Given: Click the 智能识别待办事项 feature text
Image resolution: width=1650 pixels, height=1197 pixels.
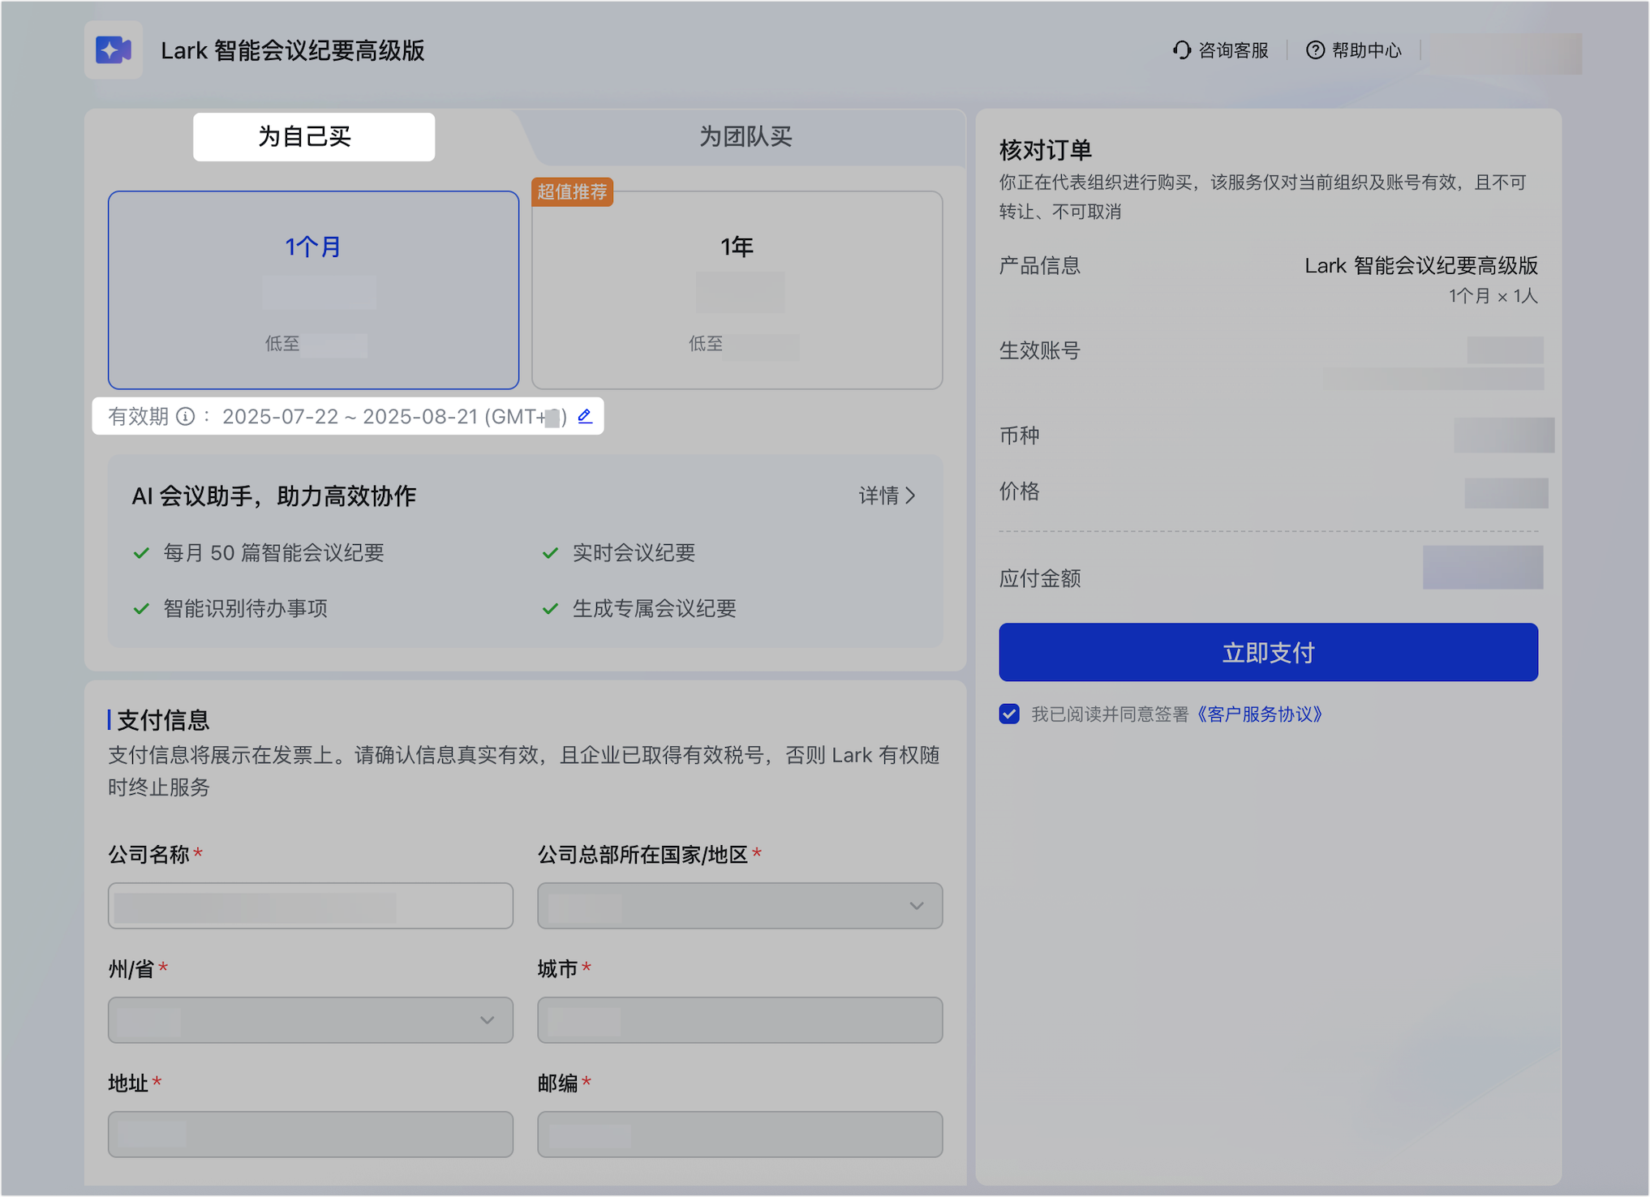Looking at the screenshot, I should [245, 609].
